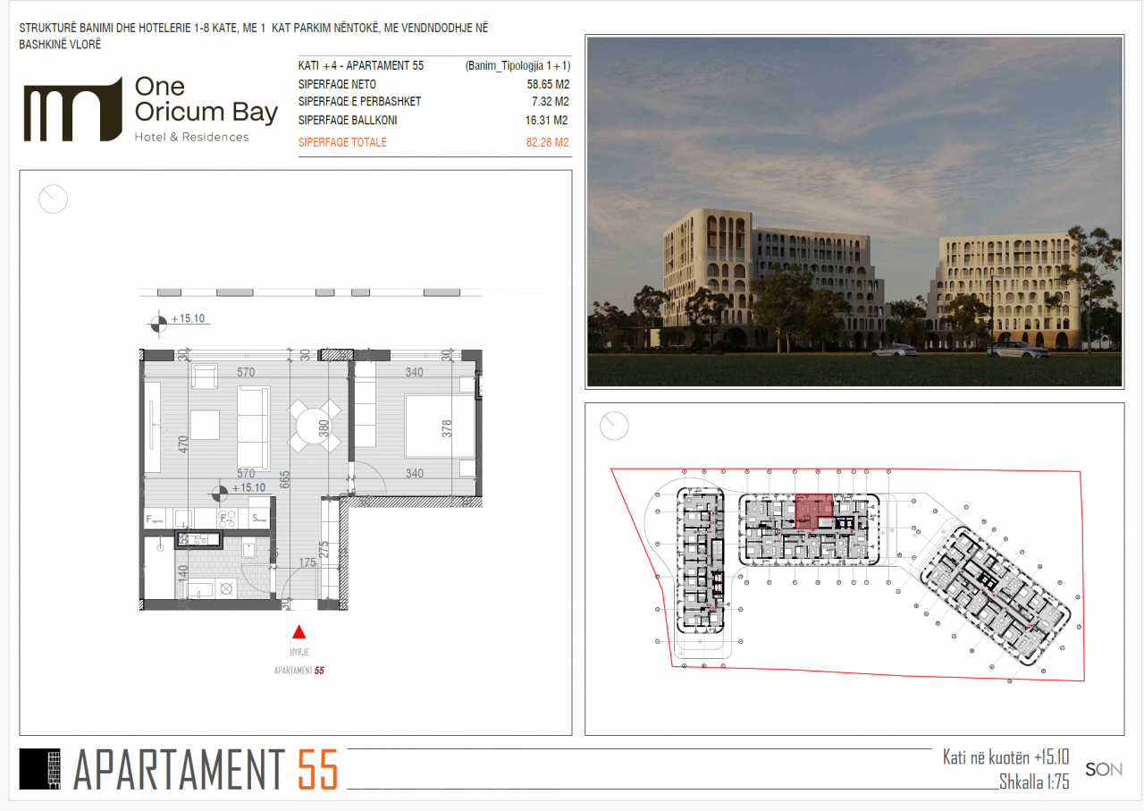Click the armchair in the living room
The image size is (1144, 811).
point(205,376)
